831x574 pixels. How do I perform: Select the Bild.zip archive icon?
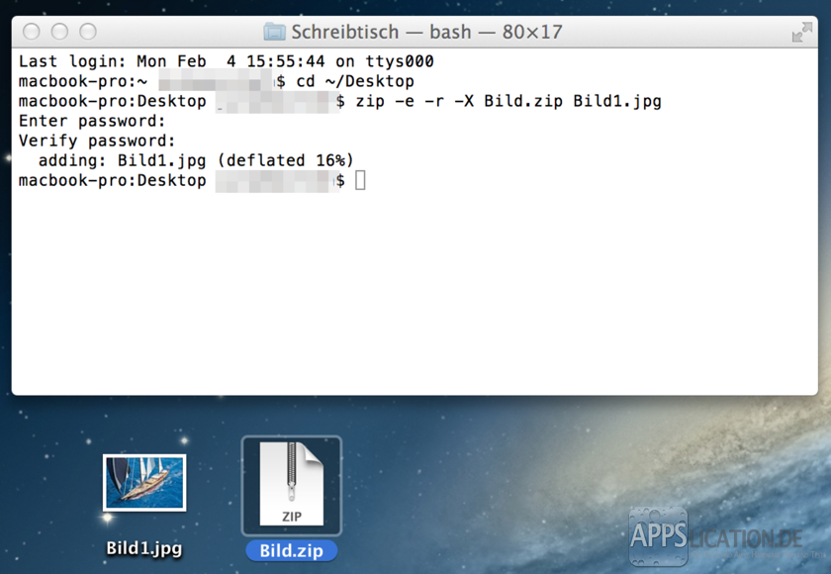click(x=292, y=484)
